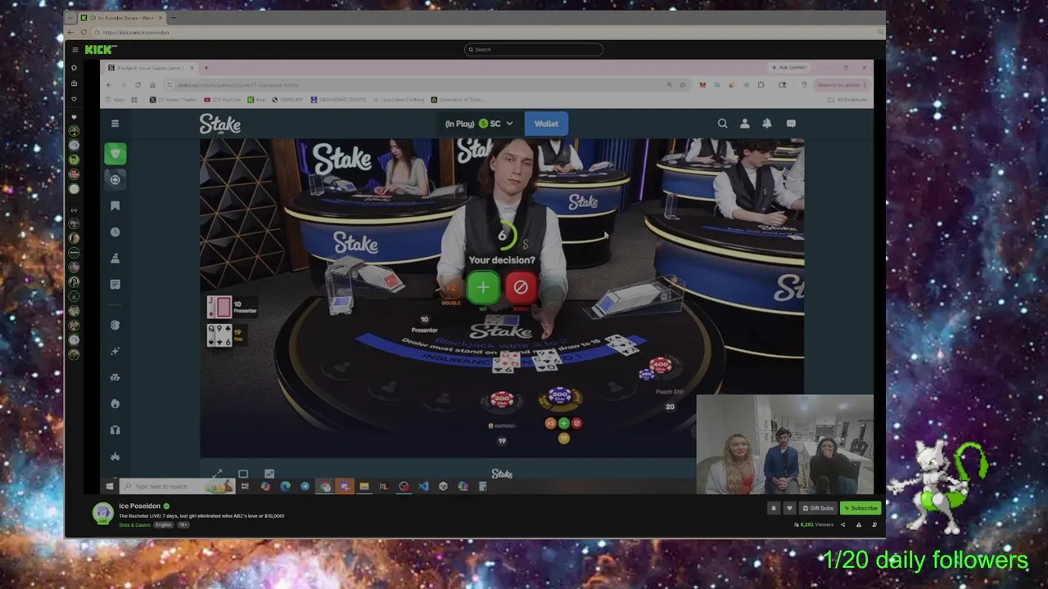Image resolution: width=1048 pixels, height=589 pixels.
Task: Click the Type here to search taskbar box
Action: [x=178, y=486]
